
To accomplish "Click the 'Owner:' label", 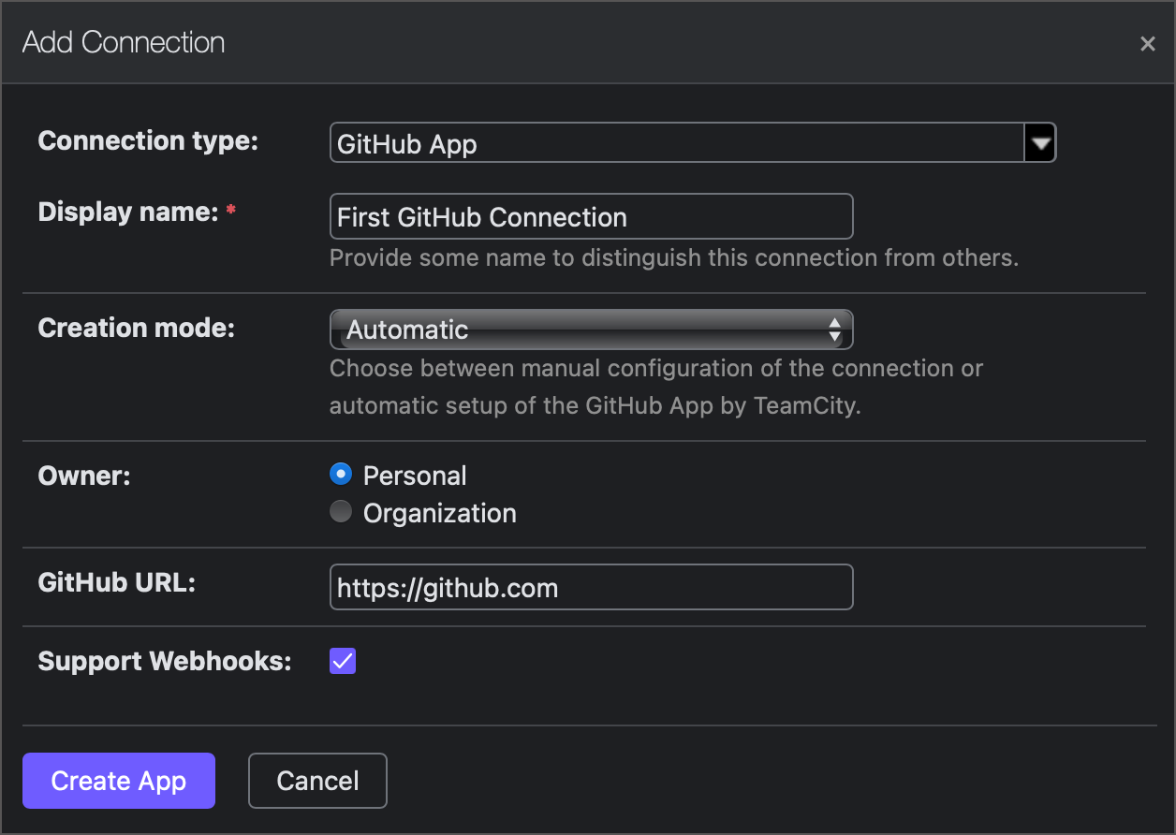I will tap(84, 476).
